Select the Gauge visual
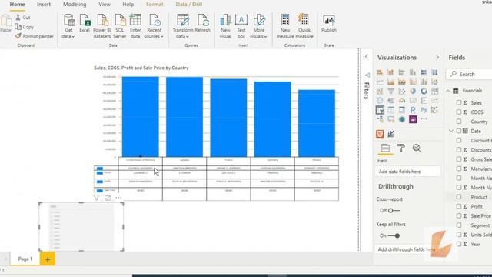The image size is (492, 277). tap(401, 101)
